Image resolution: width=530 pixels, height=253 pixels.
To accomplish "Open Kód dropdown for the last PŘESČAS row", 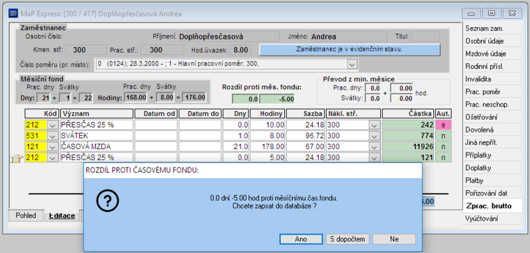I will [x=52, y=158].
